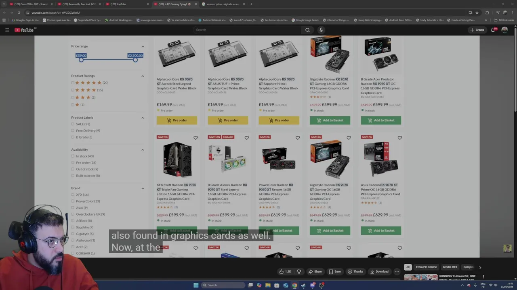The height and width of the screenshot is (290, 517).
Task: Tick the In stock (43) checkbox
Action: 73,156
